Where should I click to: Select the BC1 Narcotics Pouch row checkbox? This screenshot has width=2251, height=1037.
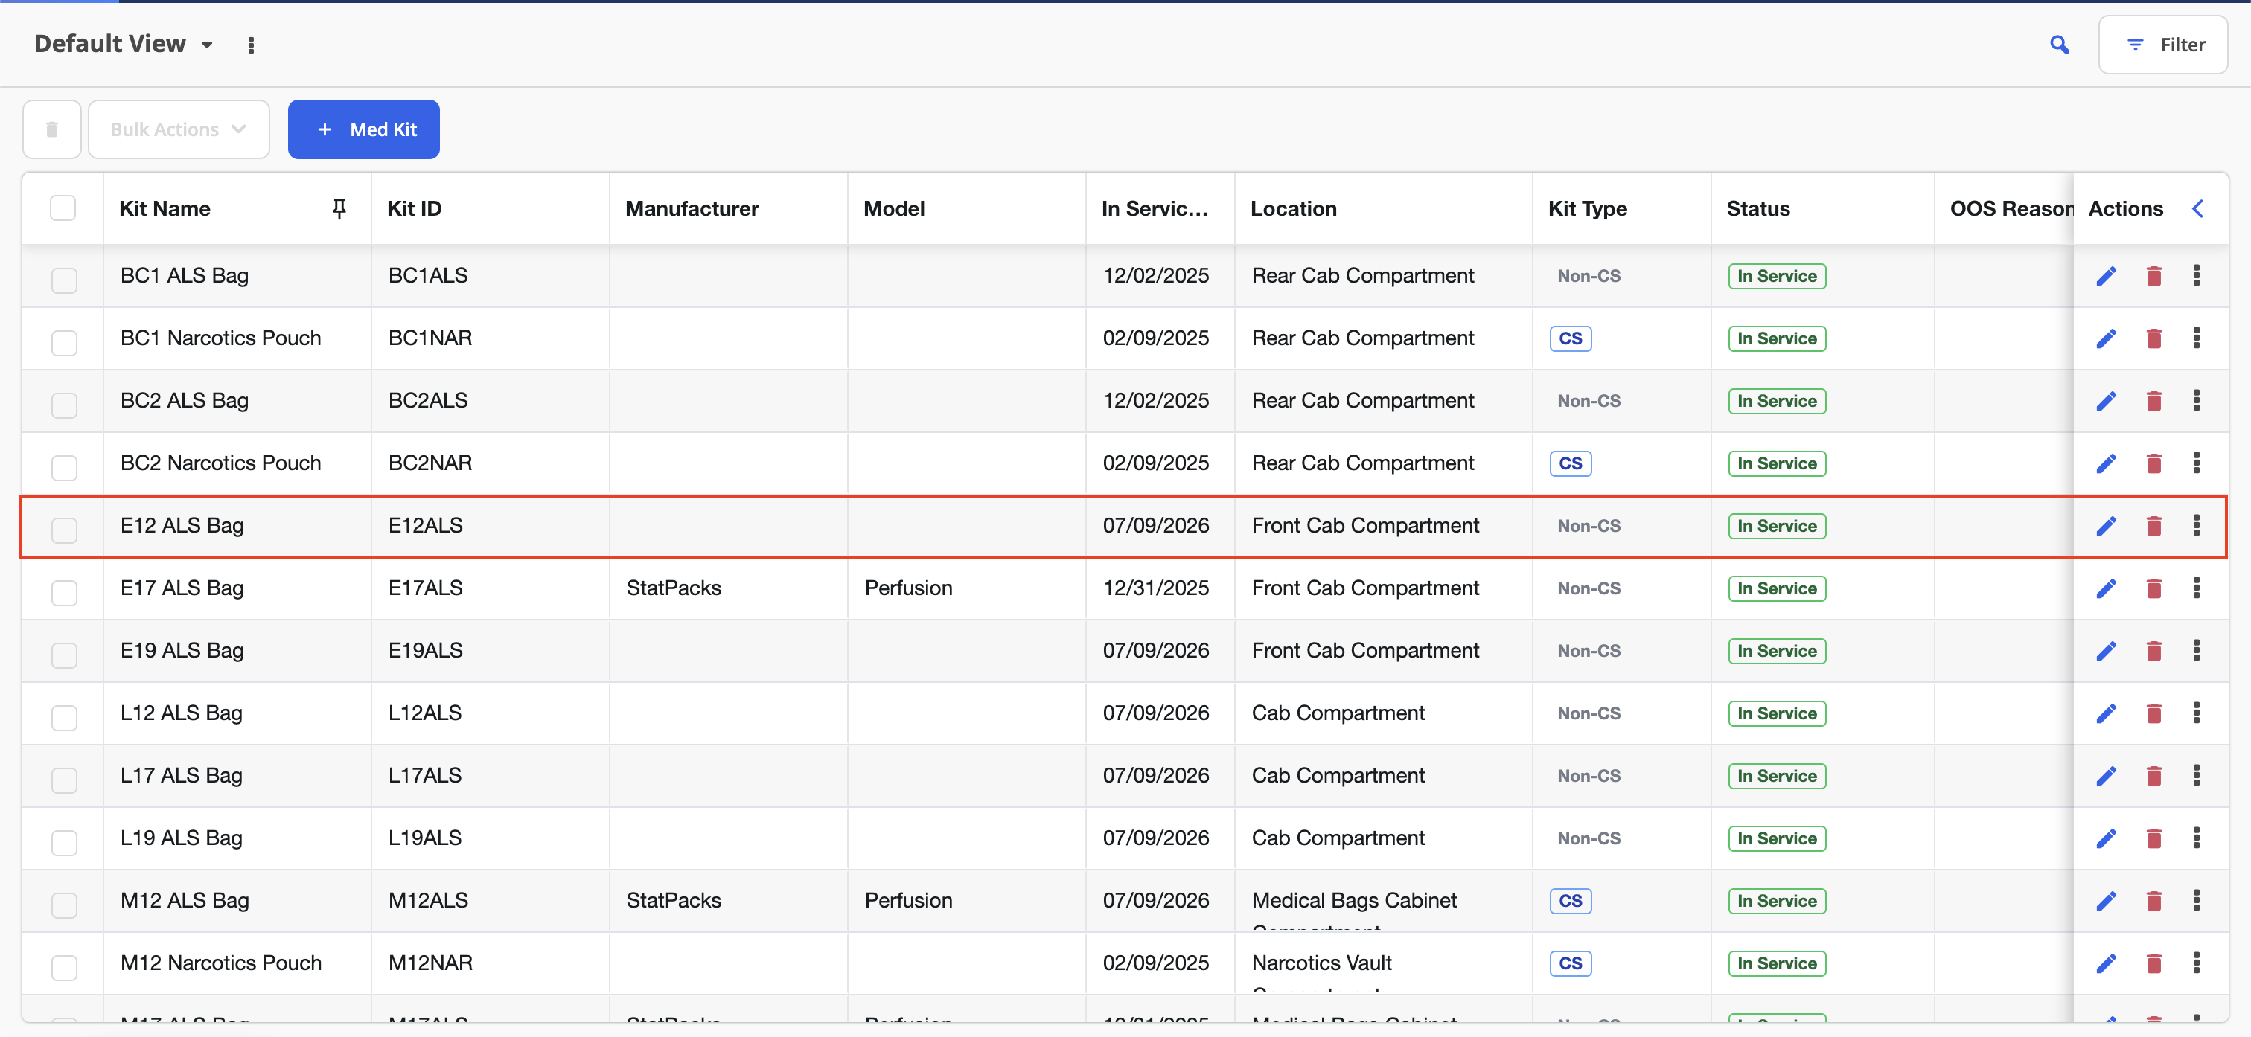tap(64, 342)
